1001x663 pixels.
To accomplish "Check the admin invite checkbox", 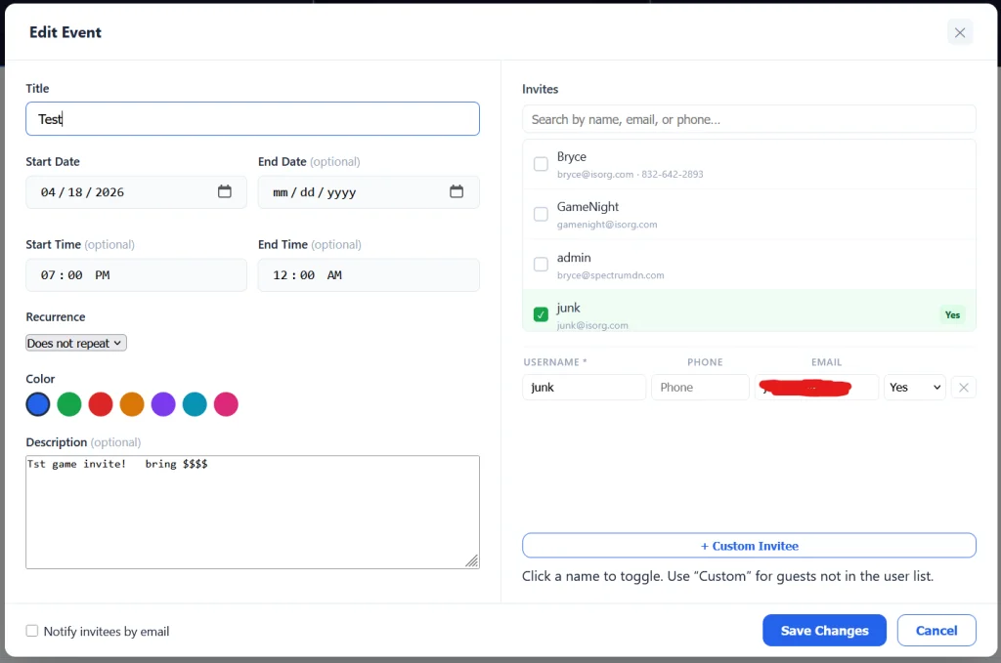I will 541,264.
